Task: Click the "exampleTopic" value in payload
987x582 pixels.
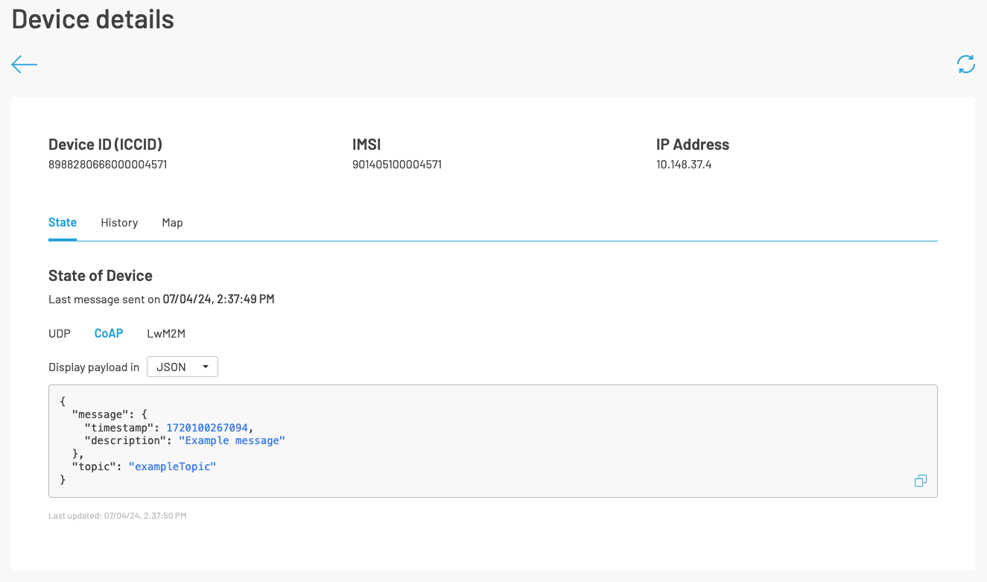Action: (x=172, y=466)
